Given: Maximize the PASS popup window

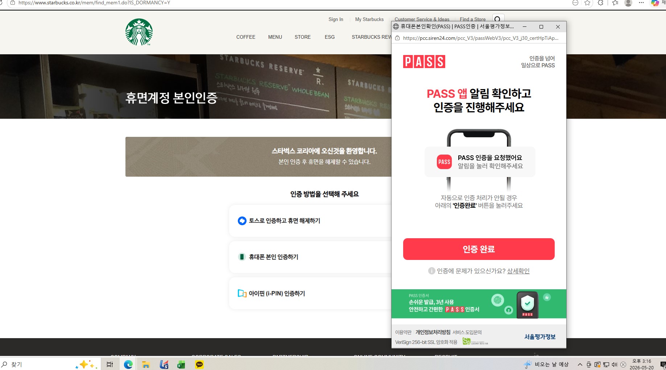Looking at the screenshot, I should (541, 27).
